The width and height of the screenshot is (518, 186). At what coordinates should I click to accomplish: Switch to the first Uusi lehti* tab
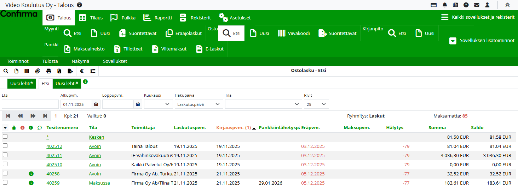click(22, 84)
